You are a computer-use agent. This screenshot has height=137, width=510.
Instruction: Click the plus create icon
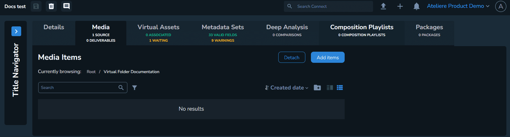tap(400, 6)
